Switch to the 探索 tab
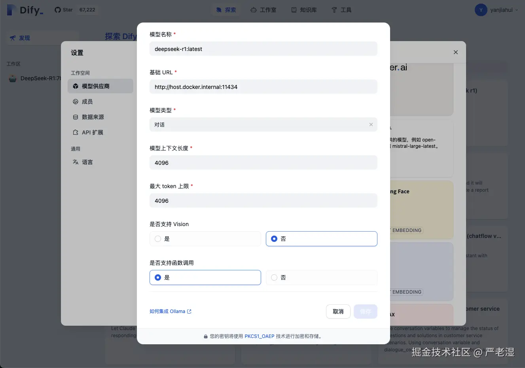 point(226,10)
